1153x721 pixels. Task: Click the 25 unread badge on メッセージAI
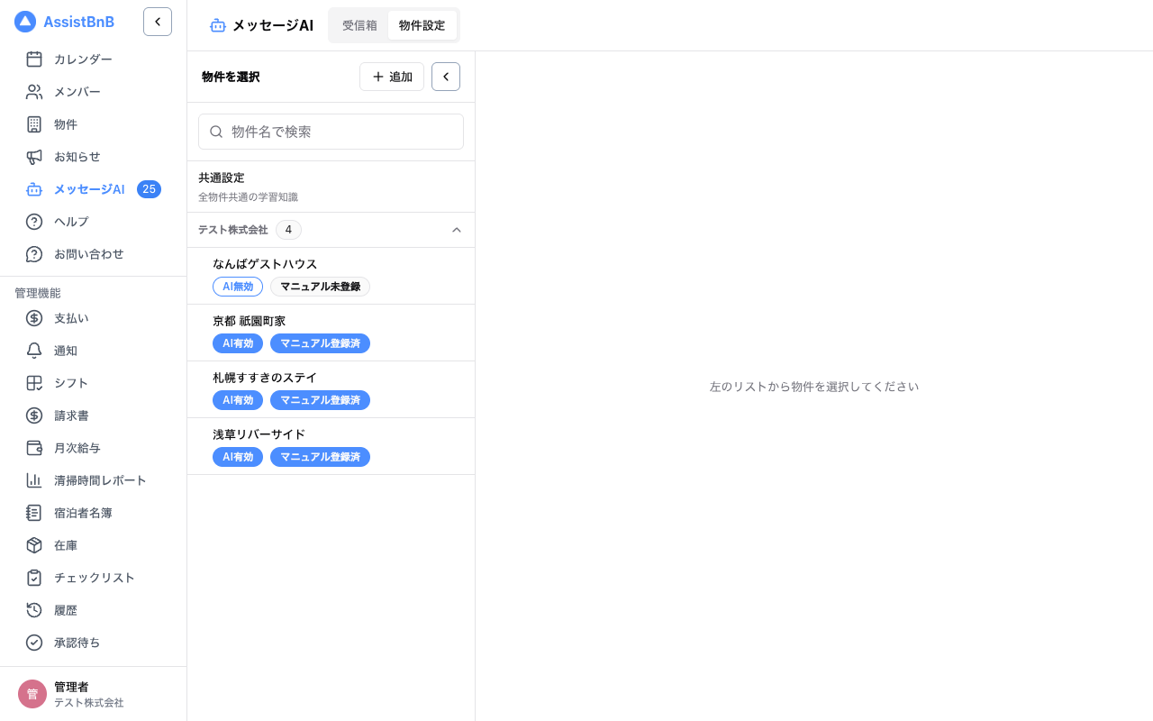click(149, 189)
